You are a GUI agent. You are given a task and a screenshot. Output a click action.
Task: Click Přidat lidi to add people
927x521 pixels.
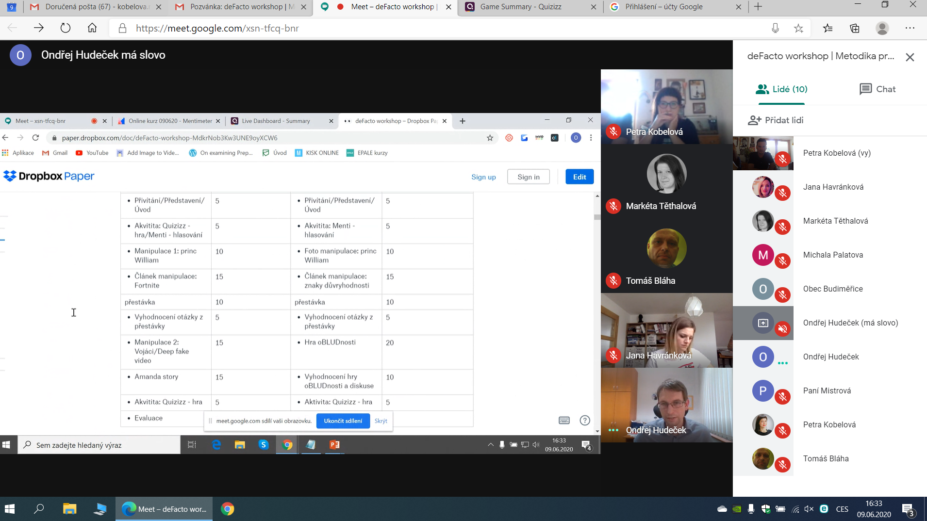point(776,120)
